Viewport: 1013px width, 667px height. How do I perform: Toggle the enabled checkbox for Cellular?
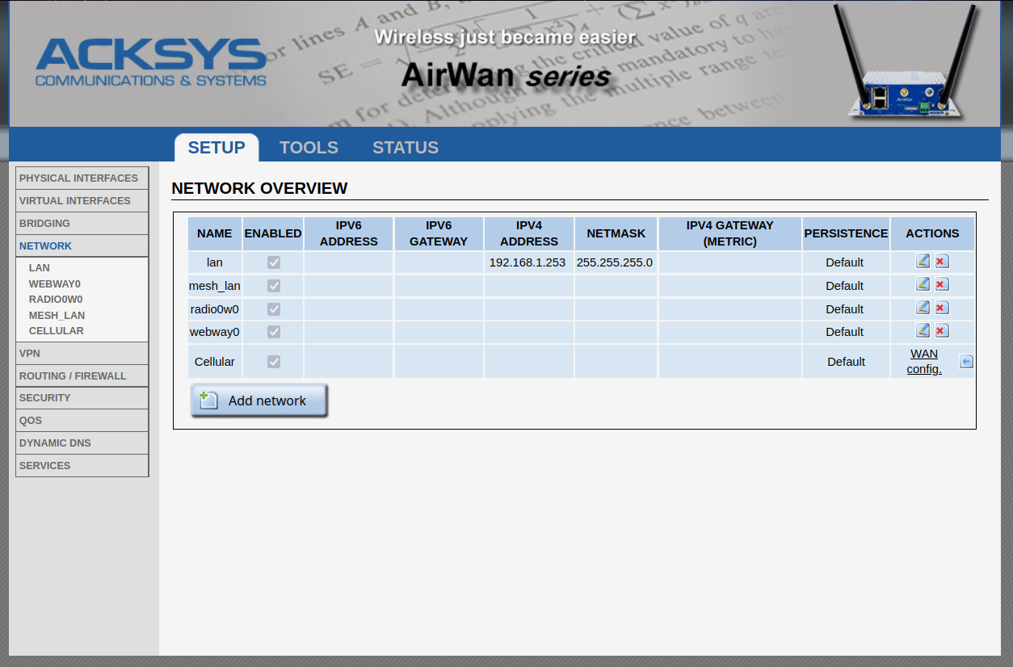click(x=274, y=362)
